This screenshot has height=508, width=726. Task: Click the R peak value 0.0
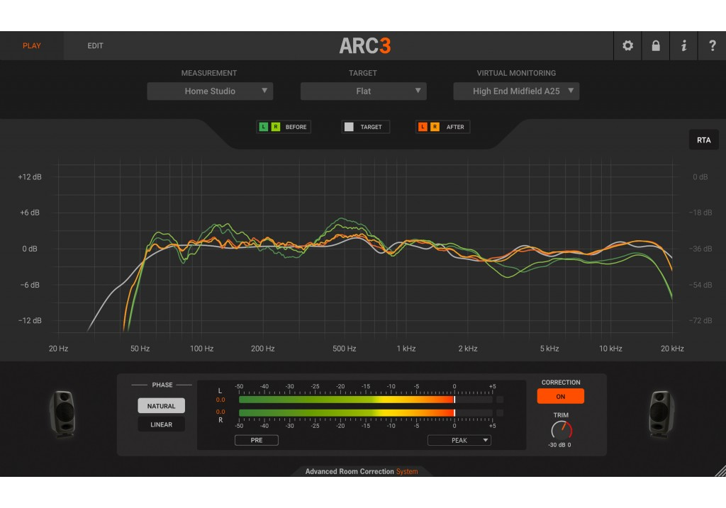(220, 412)
